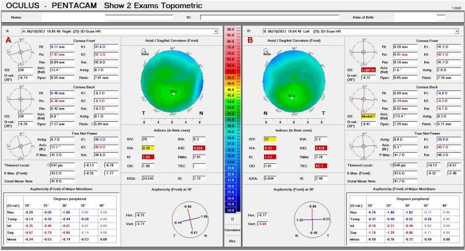This screenshot has width=465, height=251.
Task: Click exam A yellow IVA value 0.30
Action: click(x=148, y=148)
